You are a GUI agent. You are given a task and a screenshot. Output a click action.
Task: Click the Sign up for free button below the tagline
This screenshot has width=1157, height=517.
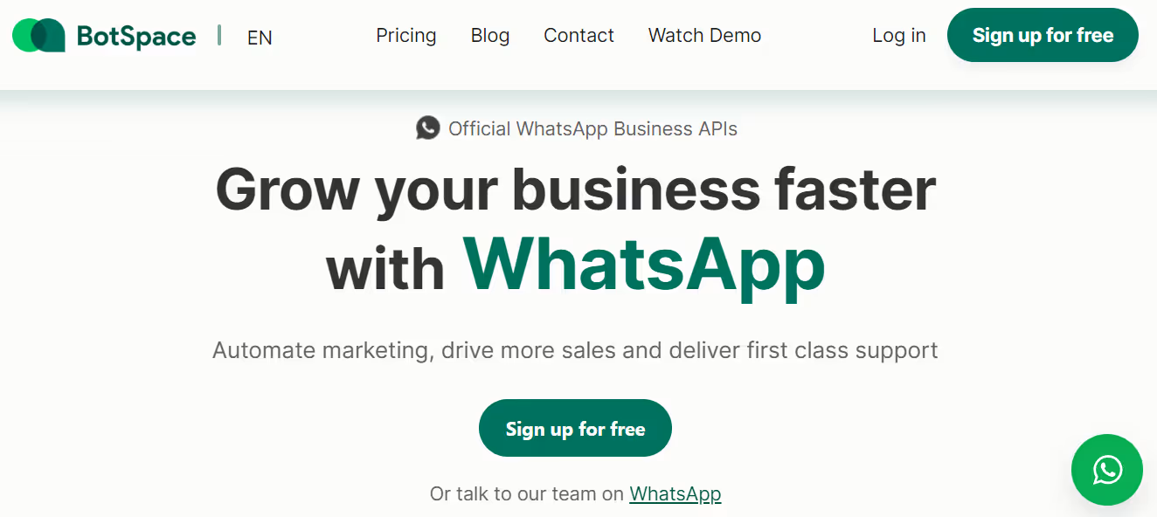(575, 428)
